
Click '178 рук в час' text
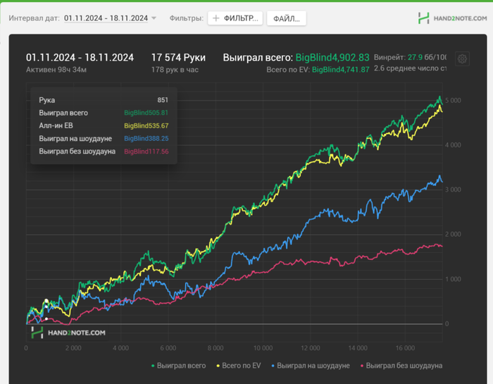click(175, 70)
